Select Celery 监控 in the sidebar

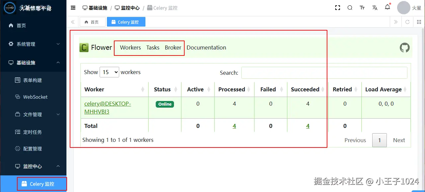pyautogui.click(x=33, y=184)
